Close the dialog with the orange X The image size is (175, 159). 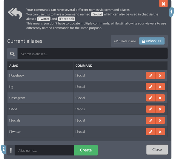[x=163, y=4]
